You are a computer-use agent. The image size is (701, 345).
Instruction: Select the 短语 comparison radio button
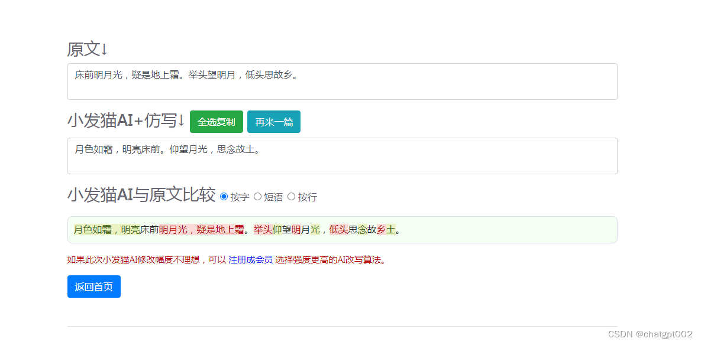(x=257, y=197)
